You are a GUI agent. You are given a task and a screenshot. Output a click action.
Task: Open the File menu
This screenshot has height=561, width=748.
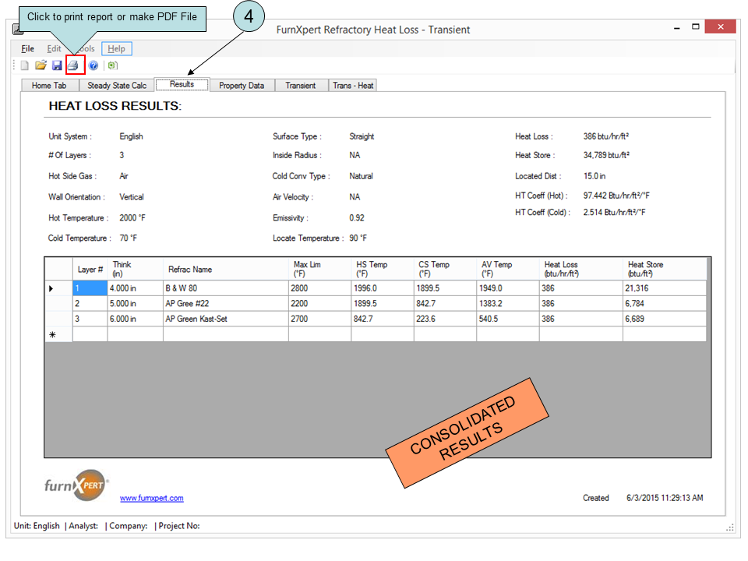[28, 48]
